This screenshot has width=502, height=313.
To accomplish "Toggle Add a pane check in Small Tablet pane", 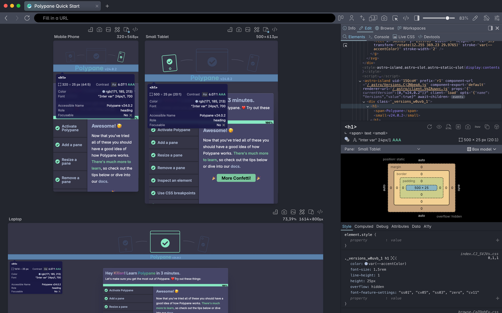I will [x=153, y=143].
